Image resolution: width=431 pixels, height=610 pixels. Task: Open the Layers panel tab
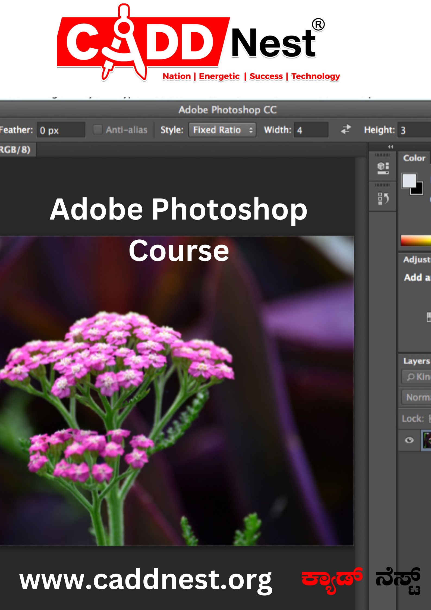pyautogui.click(x=417, y=361)
